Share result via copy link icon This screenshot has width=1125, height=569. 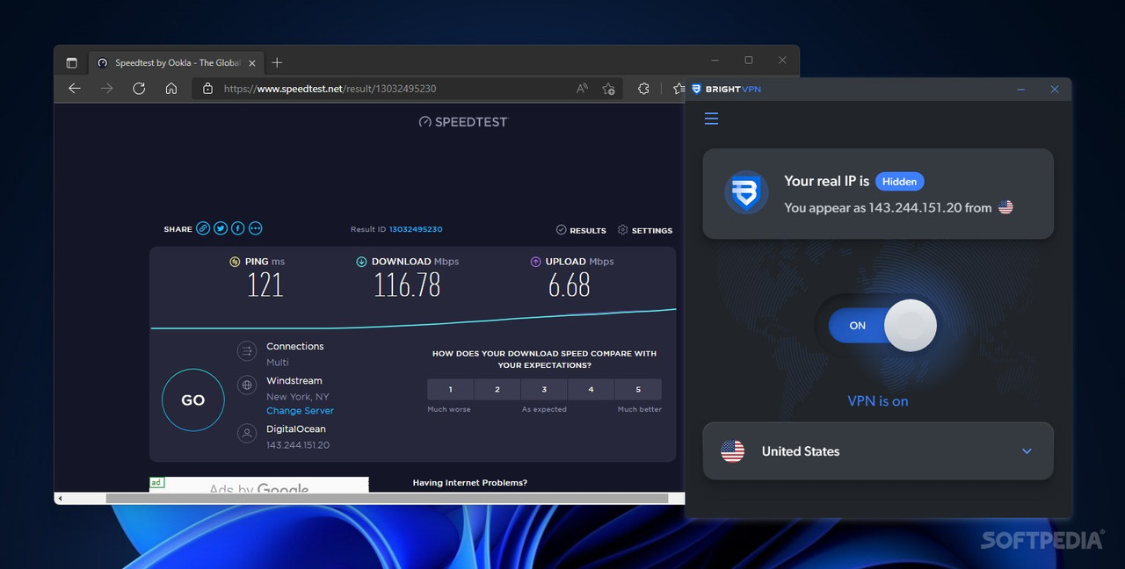(x=203, y=228)
